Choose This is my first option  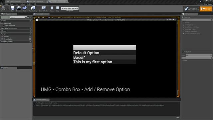[105, 62]
